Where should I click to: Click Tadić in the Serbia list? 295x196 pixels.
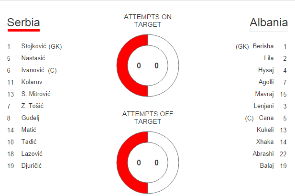(29, 142)
